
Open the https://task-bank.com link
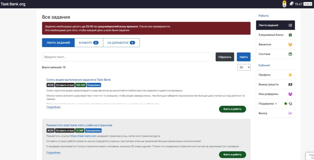point(83,136)
